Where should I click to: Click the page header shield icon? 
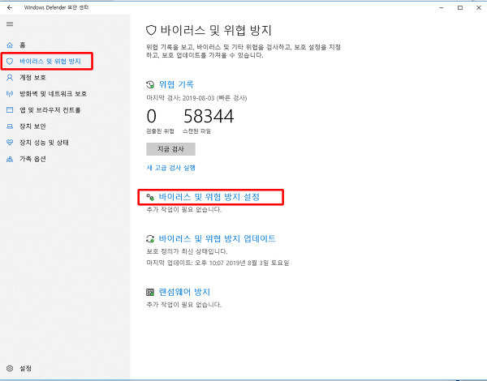pyautogui.click(x=151, y=31)
